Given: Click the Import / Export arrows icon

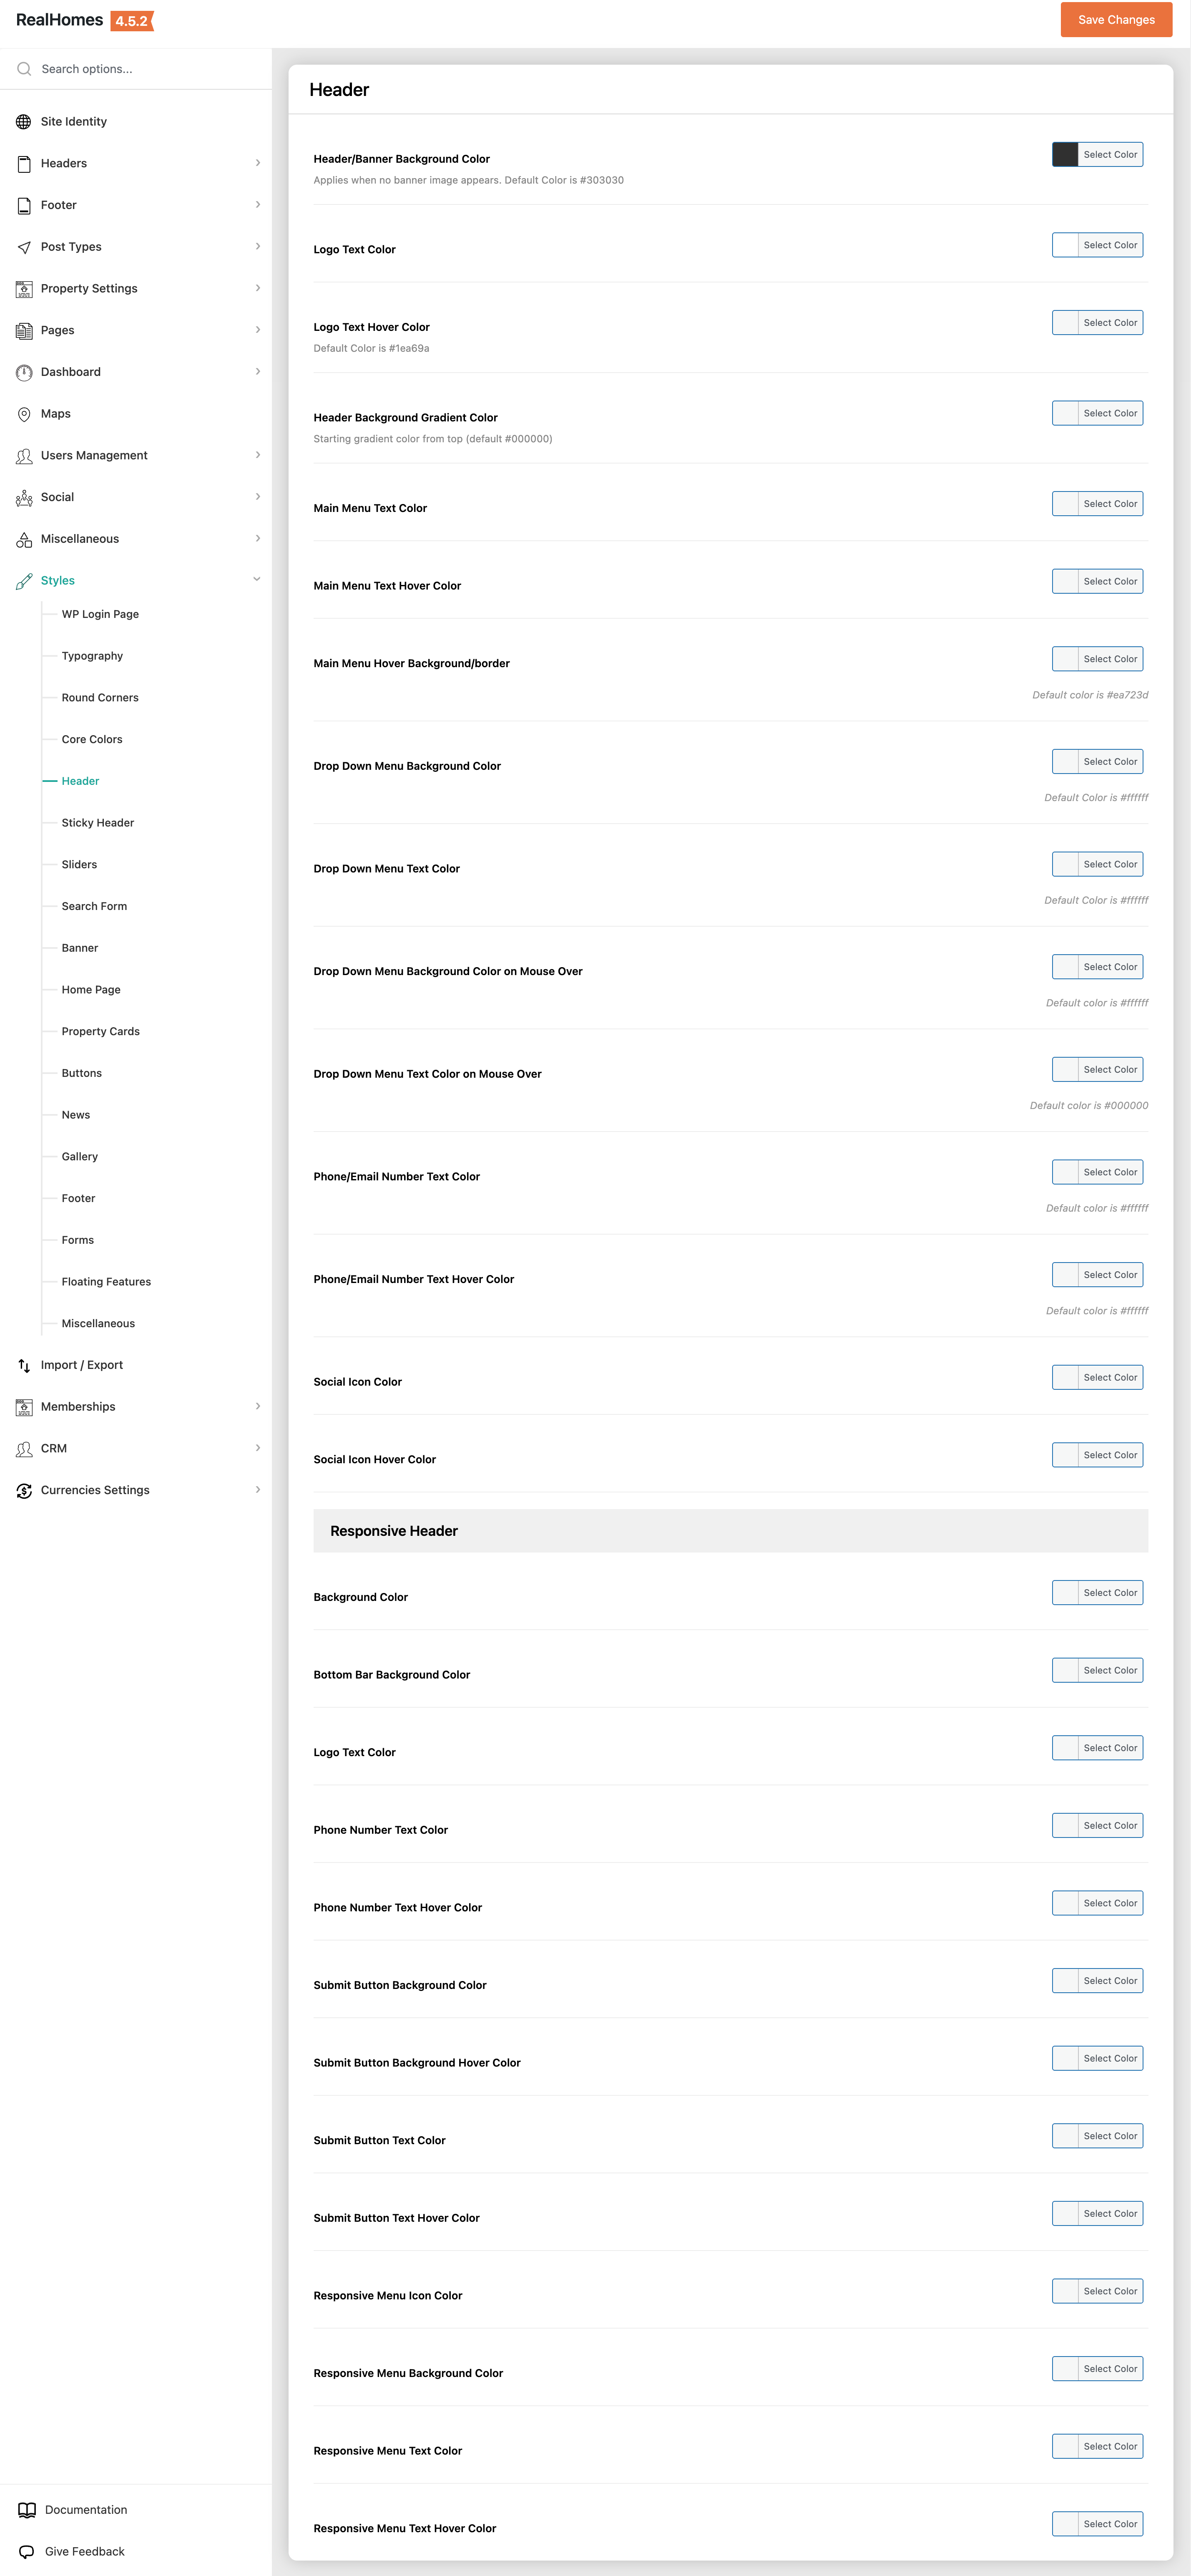Looking at the screenshot, I should (x=24, y=1365).
